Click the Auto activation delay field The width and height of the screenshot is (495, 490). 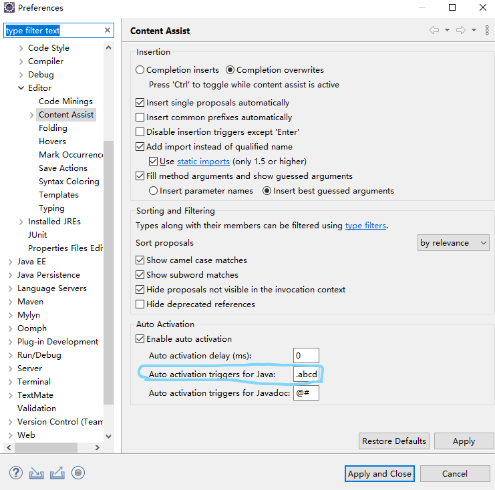tap(306, 356)
